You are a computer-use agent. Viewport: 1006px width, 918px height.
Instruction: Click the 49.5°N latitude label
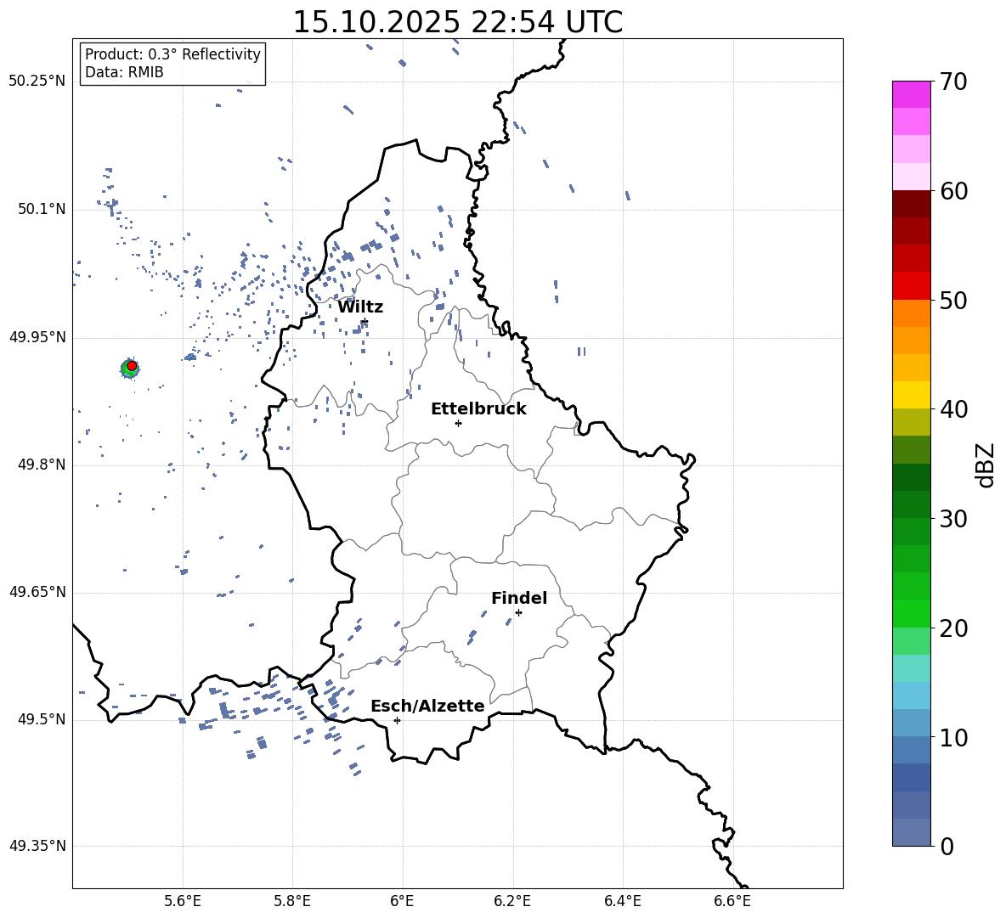coord(41,719)
